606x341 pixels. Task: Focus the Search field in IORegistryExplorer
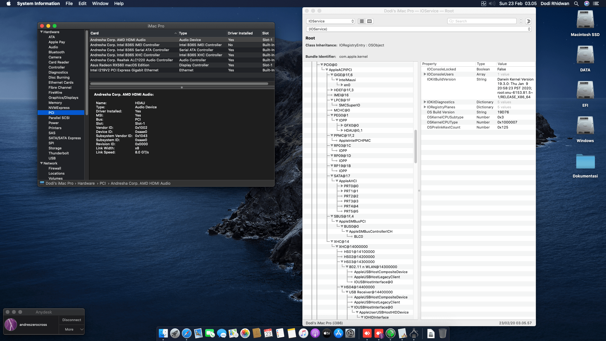click(x=482, y=21)
